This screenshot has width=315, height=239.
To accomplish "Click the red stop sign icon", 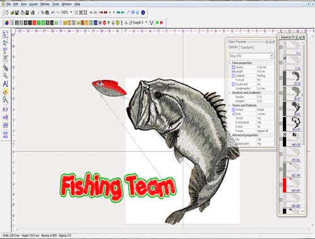I will pos(105,23).
